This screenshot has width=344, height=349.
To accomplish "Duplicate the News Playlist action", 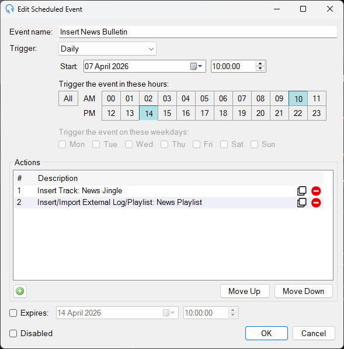I will coord(301,203).
